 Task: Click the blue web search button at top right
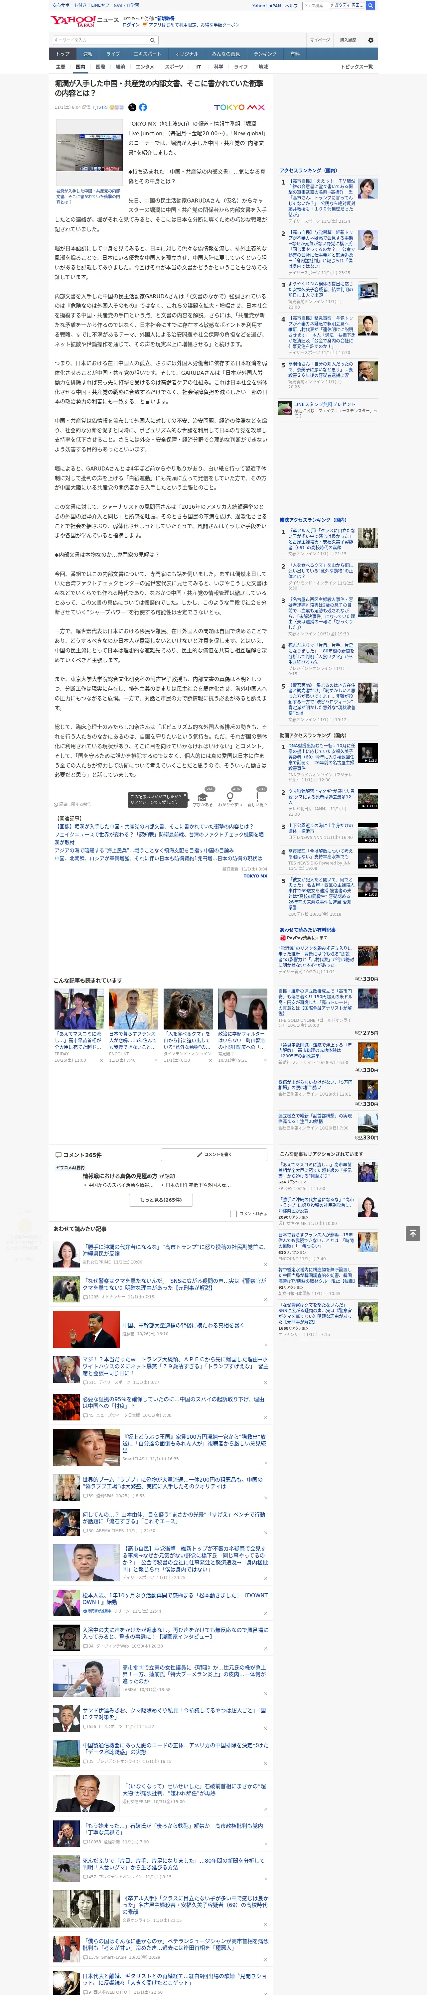pos(370,5)
